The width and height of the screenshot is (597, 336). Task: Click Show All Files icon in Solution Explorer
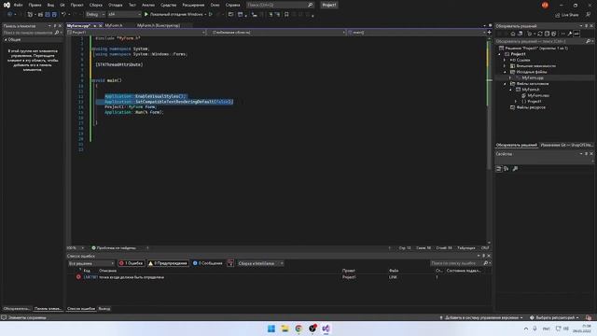554,34
